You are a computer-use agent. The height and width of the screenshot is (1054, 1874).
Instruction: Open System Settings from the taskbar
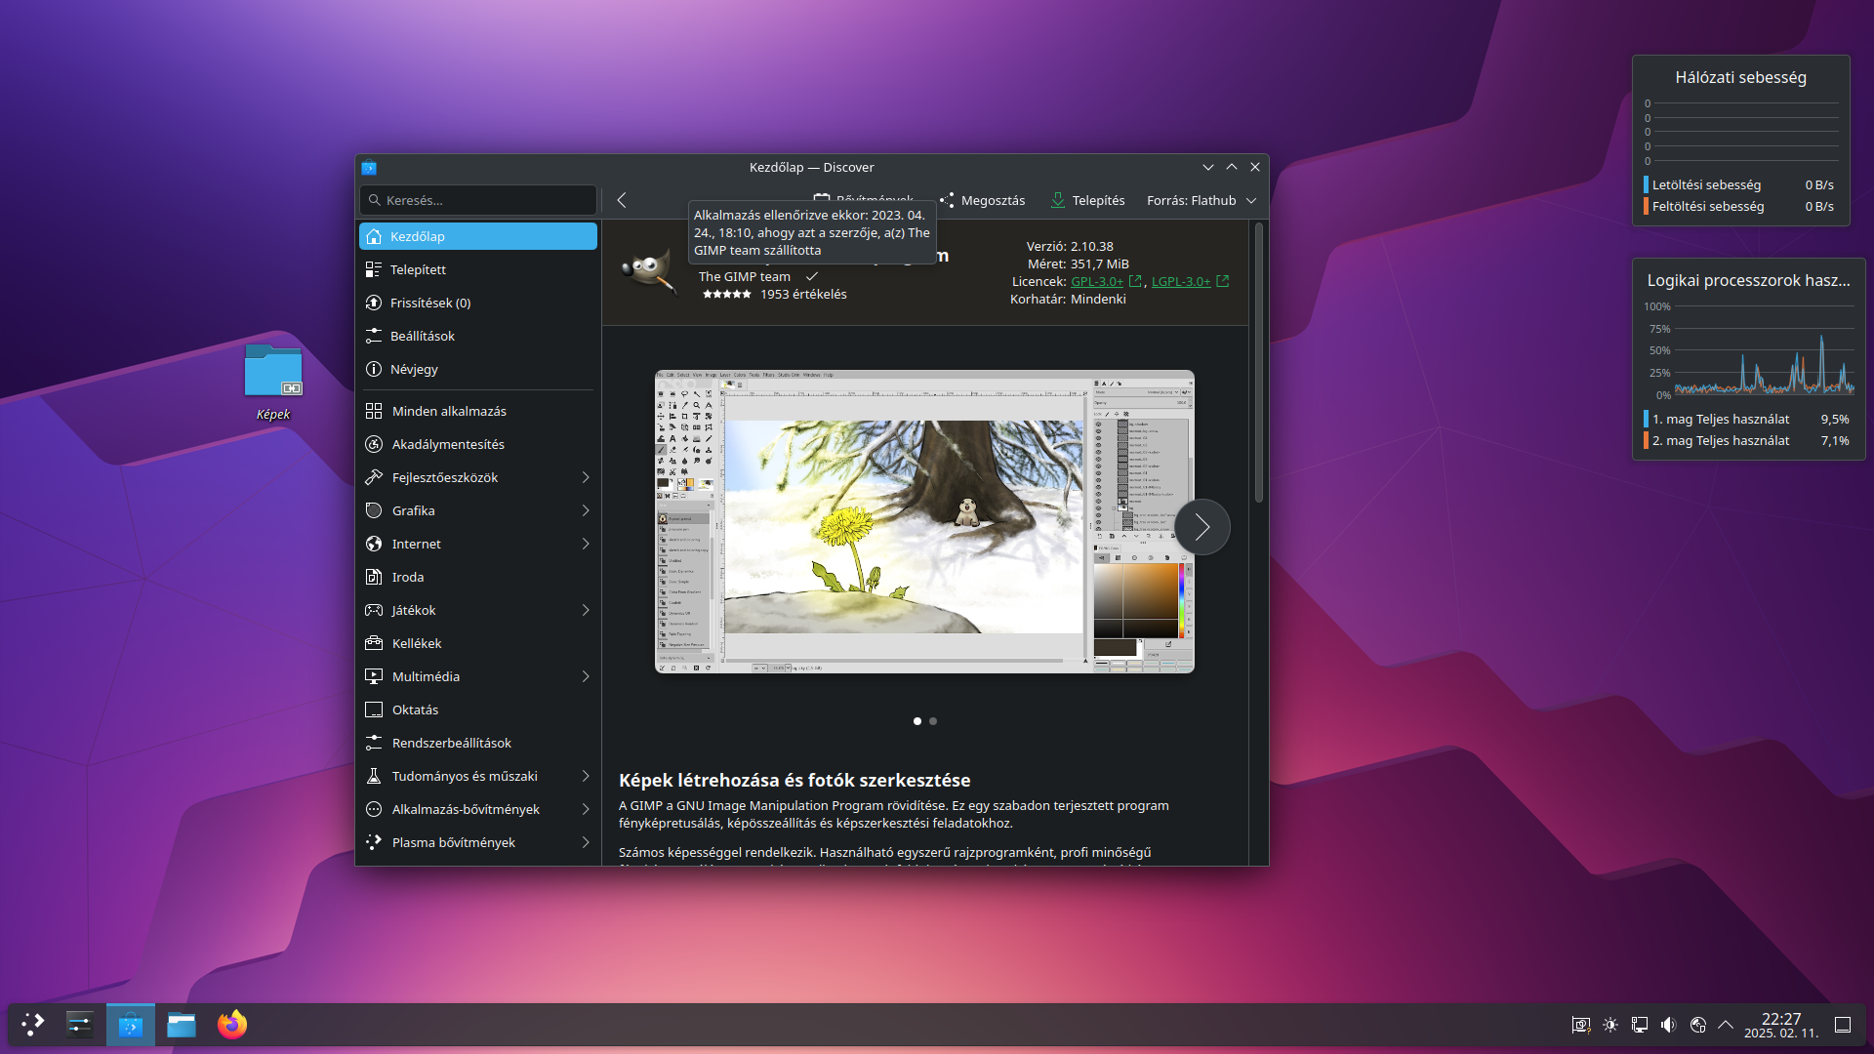(80, 1025)
